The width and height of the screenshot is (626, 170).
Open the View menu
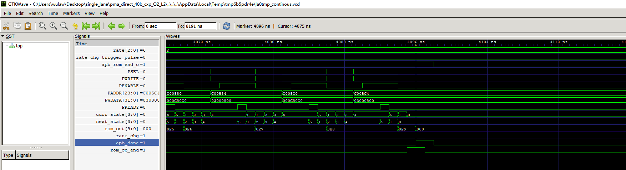click(x=90, y=13)
